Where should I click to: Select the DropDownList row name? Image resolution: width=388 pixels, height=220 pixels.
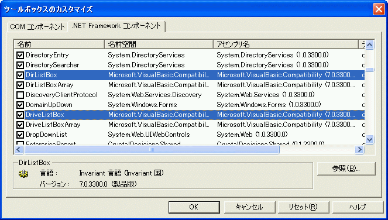46,135
